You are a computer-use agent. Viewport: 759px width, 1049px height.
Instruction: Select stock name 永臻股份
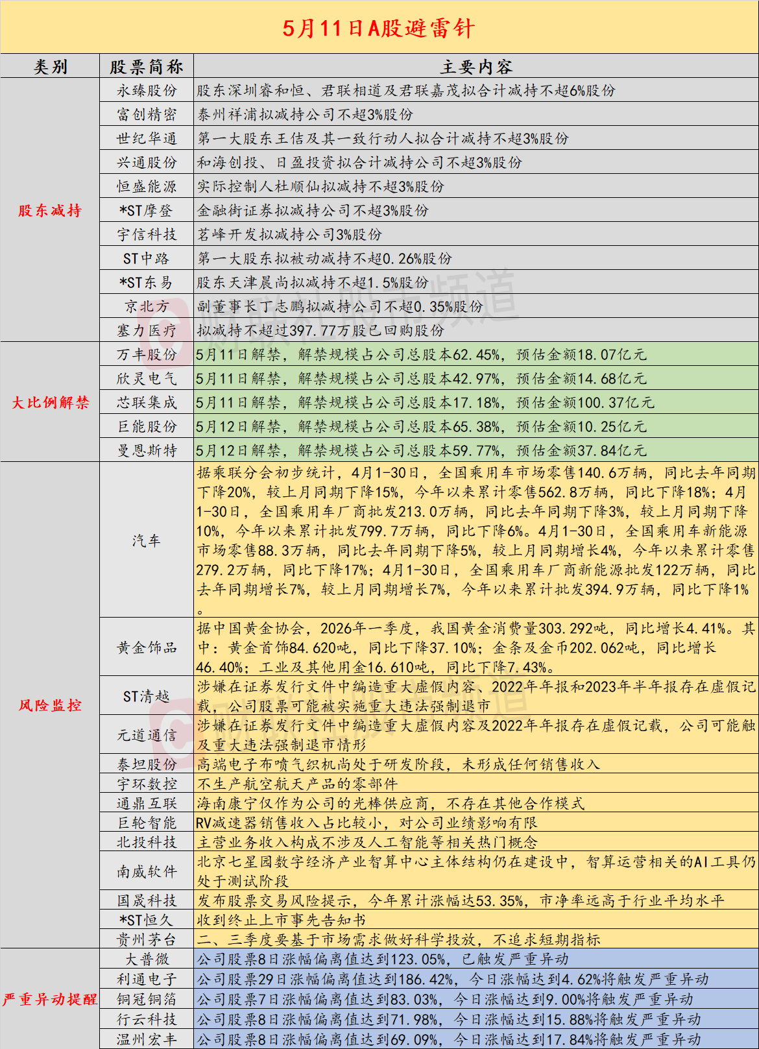pos(147,91)
